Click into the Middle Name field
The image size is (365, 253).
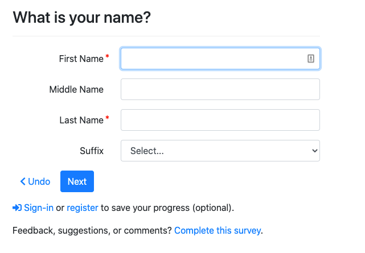point(220,89)
